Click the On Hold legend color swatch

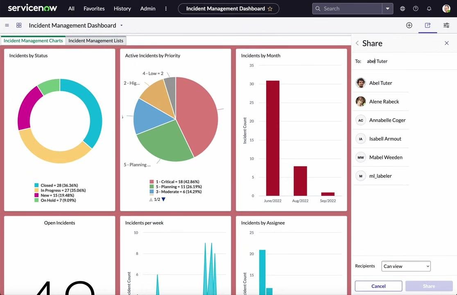(36, 200)
